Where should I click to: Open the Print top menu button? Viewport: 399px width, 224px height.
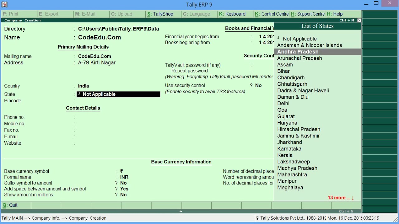19,14
